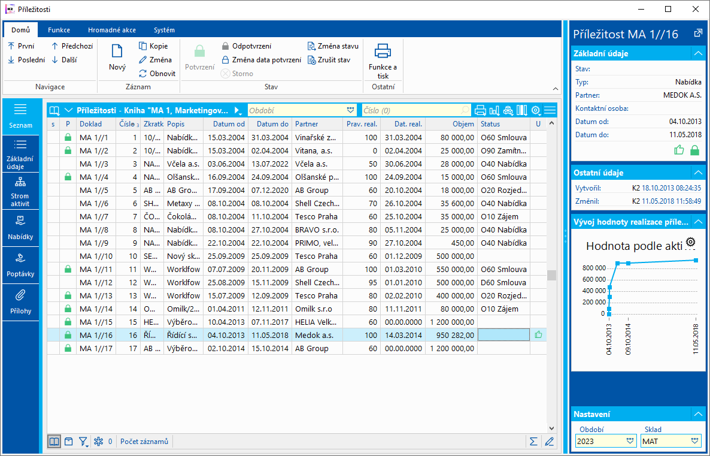Click the sum (Σ) icon in the status bar
Screen dimensions: 710x456
coord(533,442)
